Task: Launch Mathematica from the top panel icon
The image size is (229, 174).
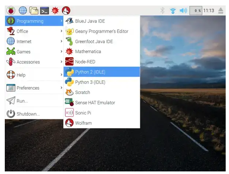Action: [x=55, y=11]
